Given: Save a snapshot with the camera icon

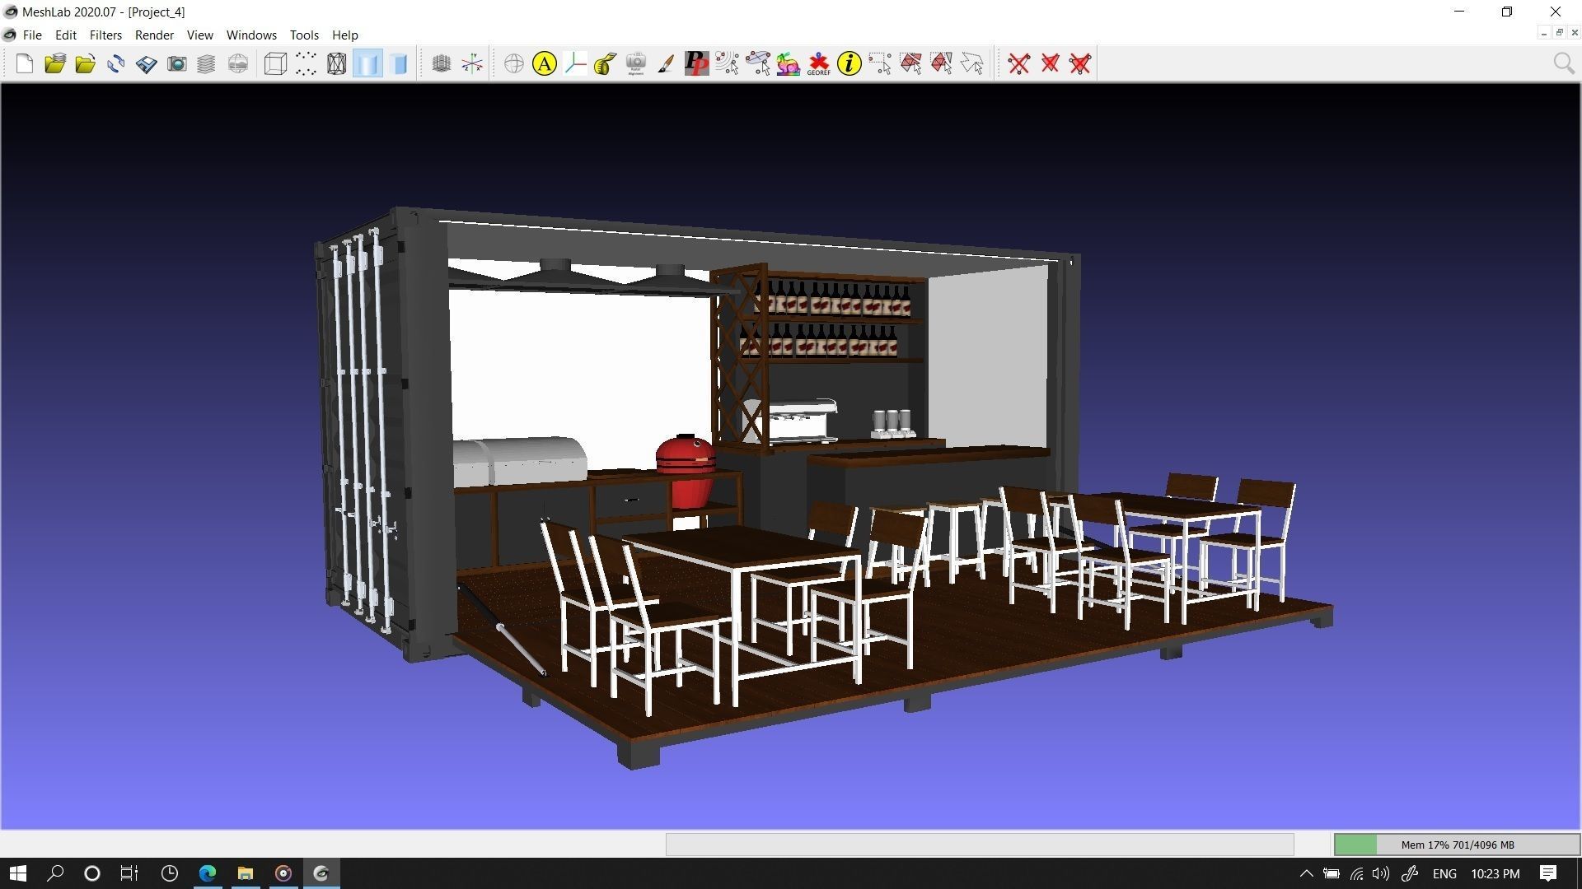Looking at the screenshot, I should coord(176,63).
